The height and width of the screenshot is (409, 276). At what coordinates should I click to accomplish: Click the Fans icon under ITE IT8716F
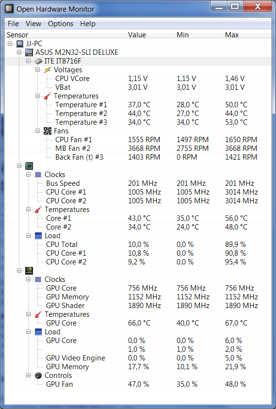[47, 131]
